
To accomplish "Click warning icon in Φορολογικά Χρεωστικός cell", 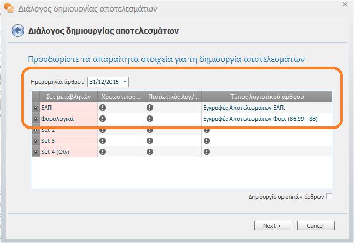I will 103,119.
